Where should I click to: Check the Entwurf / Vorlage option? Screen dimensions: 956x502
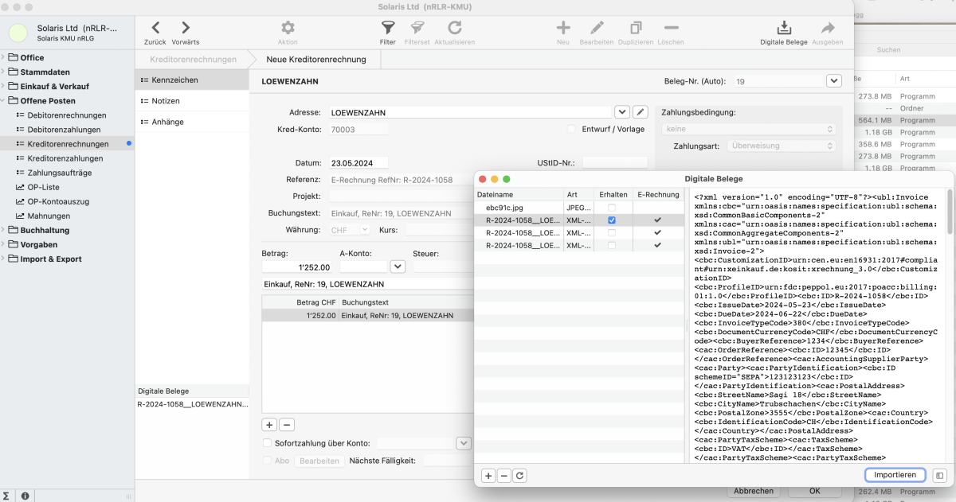point(571,129)
